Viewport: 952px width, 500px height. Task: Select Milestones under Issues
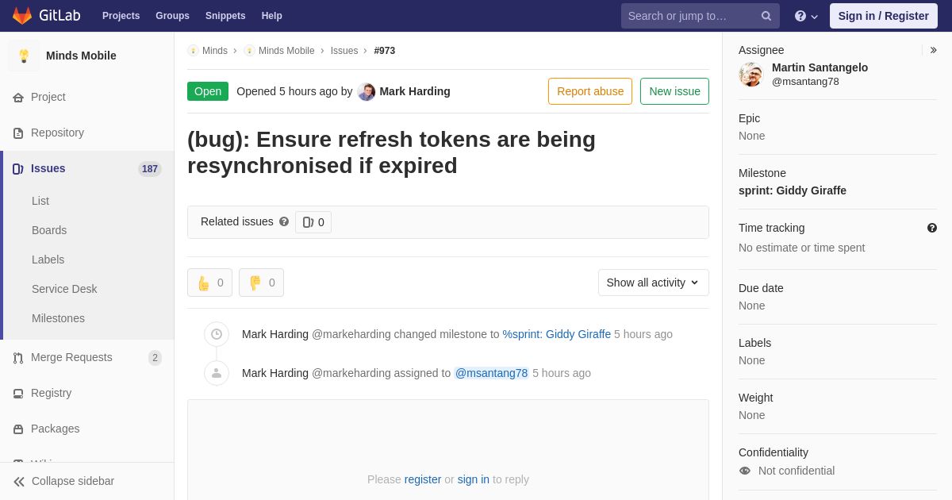pos(58,318)
